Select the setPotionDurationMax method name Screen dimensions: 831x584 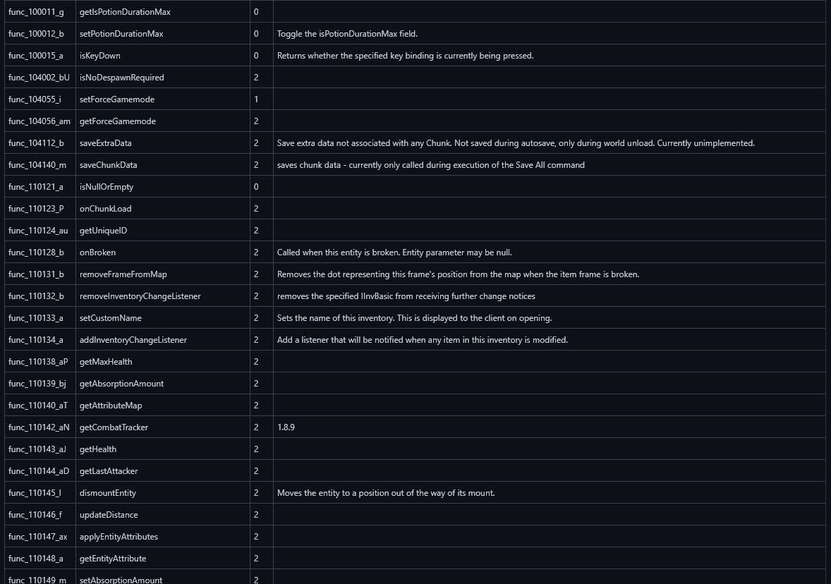pyautogui.click(x=121, y=34)
